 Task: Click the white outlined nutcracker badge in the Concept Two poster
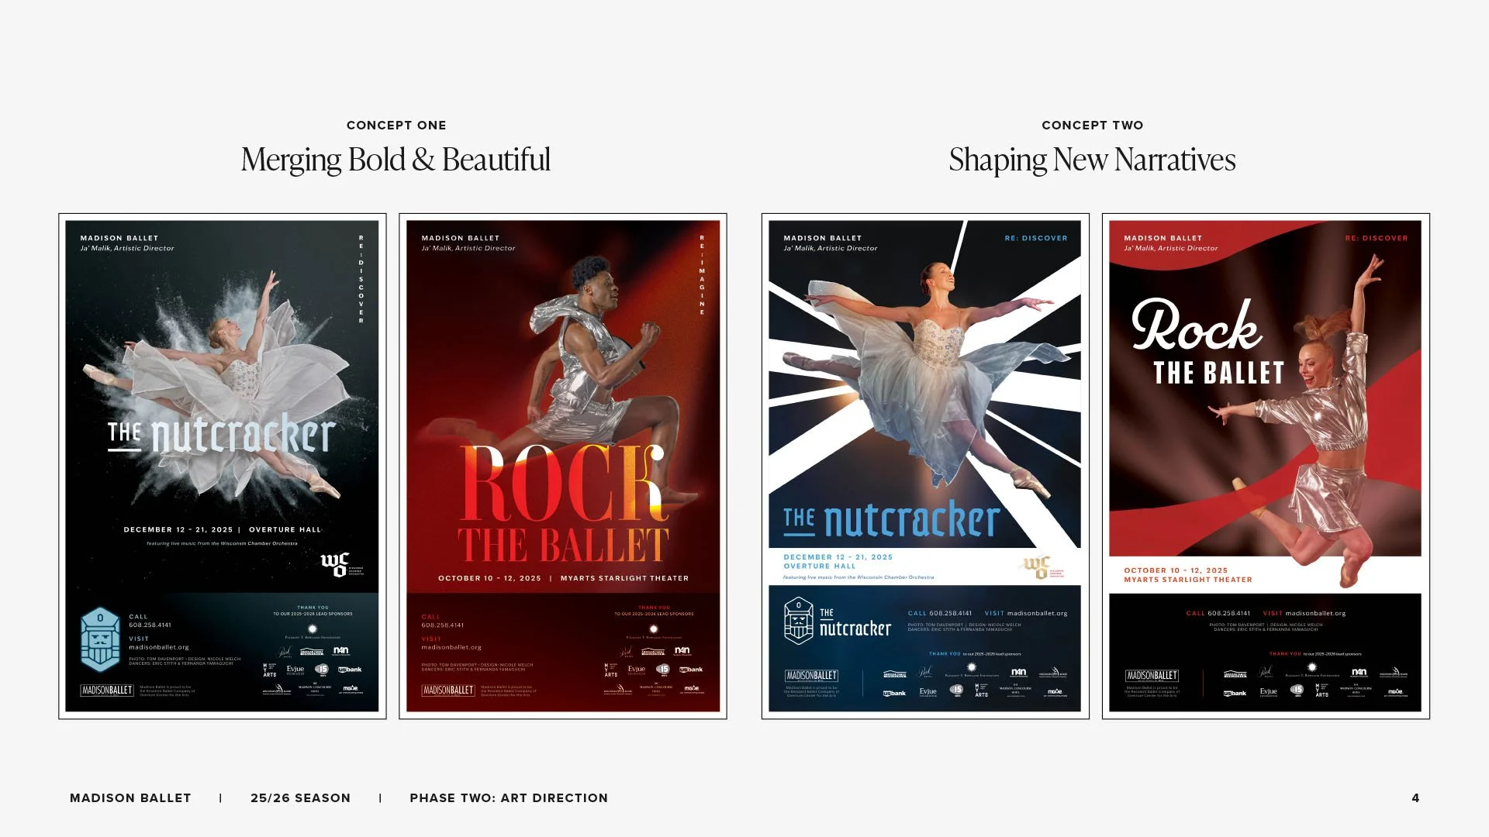[x=798, y=621]
